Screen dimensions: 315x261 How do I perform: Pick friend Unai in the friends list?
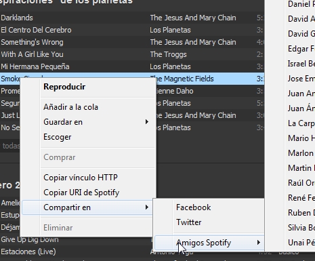[301, 243]
